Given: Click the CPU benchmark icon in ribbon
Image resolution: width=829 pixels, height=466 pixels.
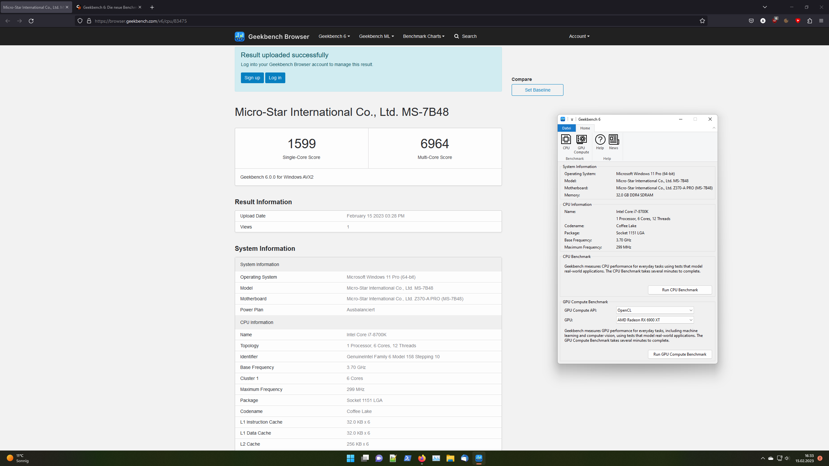Looking at the screenshot, I should point(566,142).
